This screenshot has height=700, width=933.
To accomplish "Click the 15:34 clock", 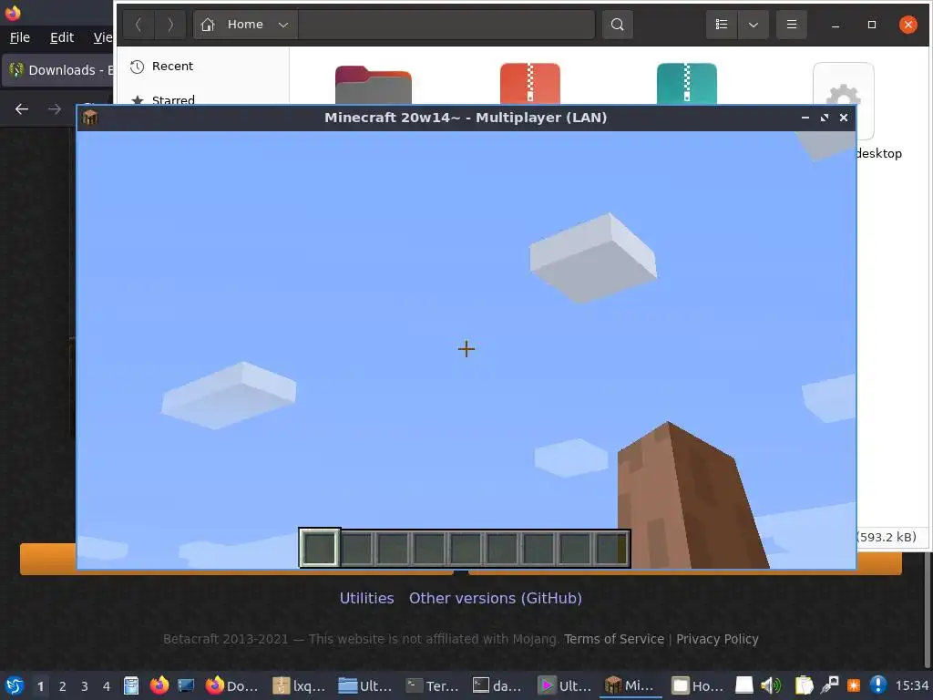I will coord(911,686).
